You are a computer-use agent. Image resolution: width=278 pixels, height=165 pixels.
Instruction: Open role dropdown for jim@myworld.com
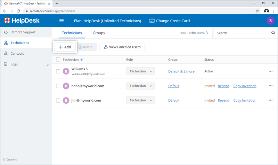tap(140, 100)
